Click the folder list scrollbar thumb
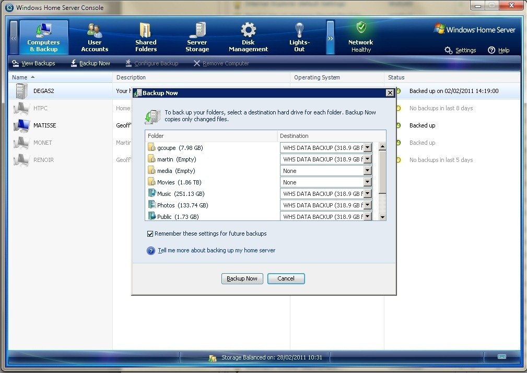This screenshot has height=373, width=527. 382,172
